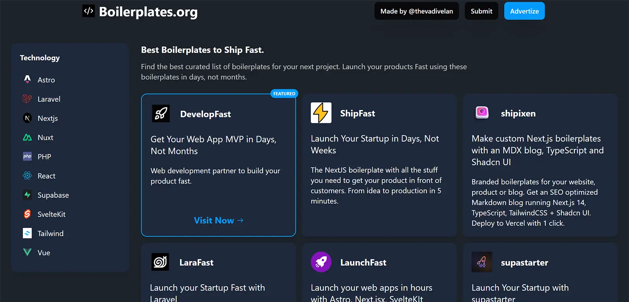This screenshot has width=629, height=302.
Task: Click the blue Advertize button
Action: (x=524, y=11)
